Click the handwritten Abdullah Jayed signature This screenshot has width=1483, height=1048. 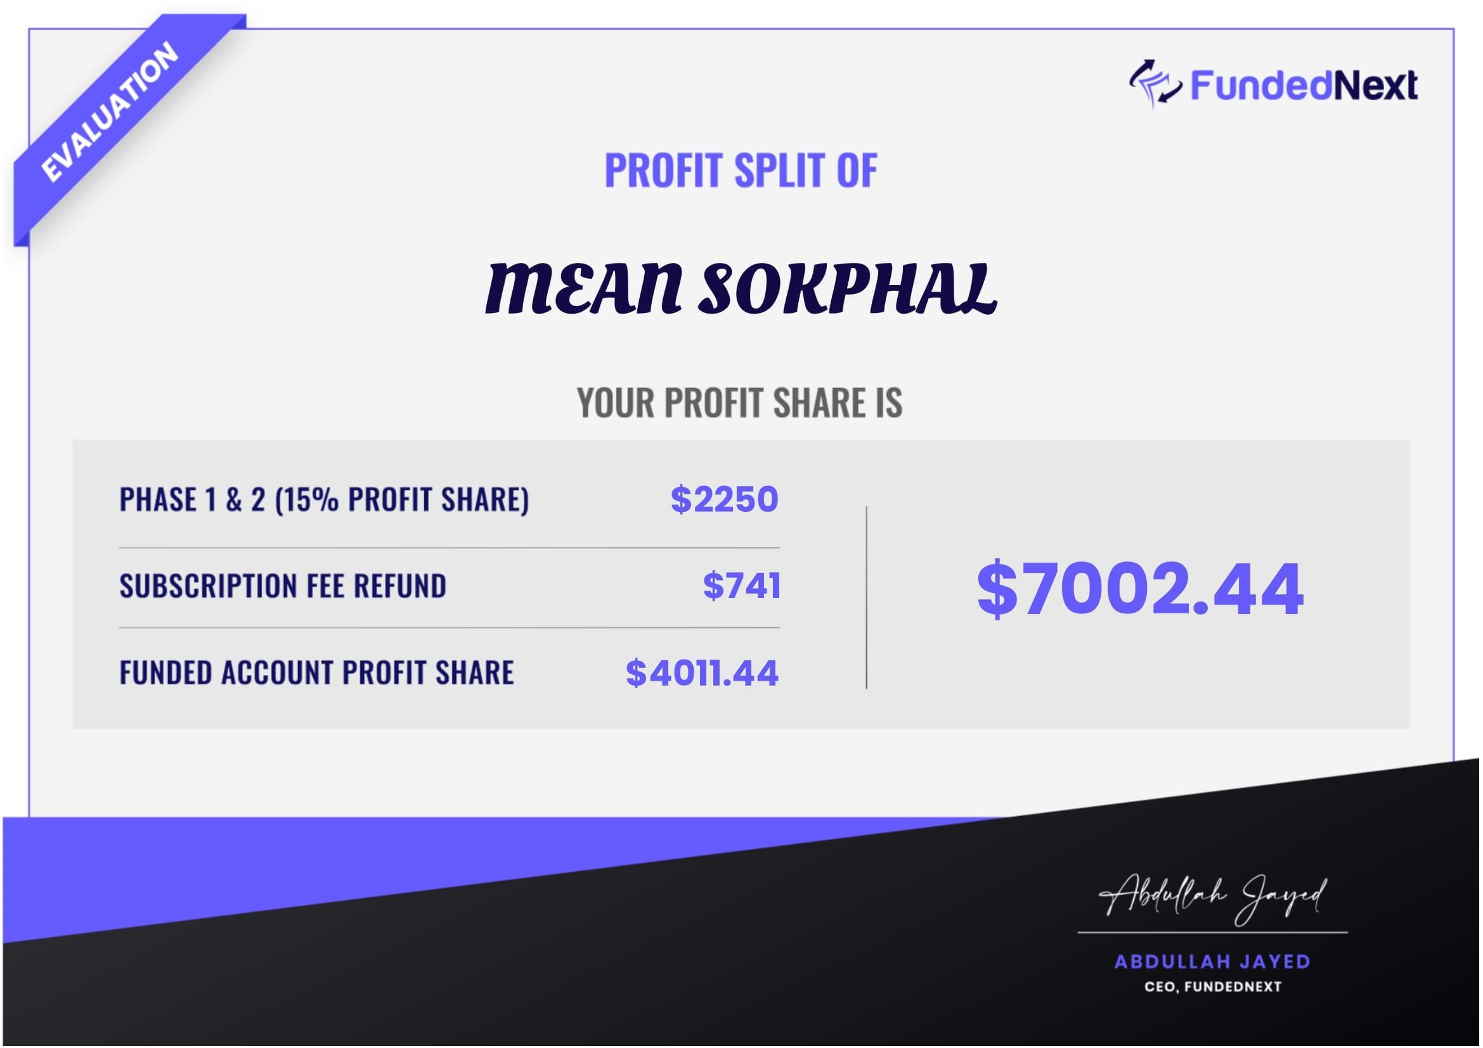pos(1213,898)
